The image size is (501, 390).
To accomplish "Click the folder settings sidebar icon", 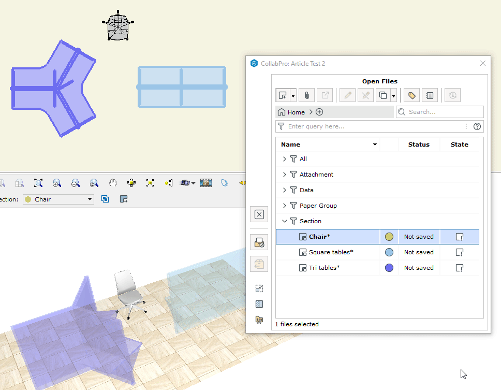I will (x=259, y=320).
